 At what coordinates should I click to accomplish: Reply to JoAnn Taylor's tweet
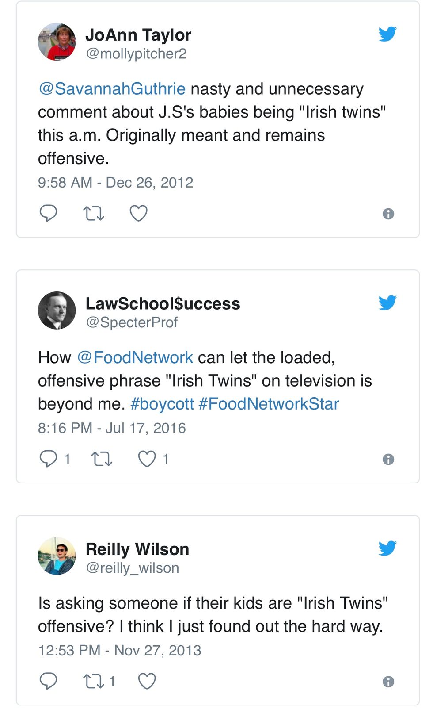(48, 213)
